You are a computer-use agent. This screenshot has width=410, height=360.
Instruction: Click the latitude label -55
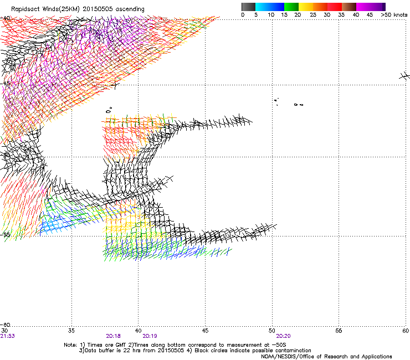[6, 234]
